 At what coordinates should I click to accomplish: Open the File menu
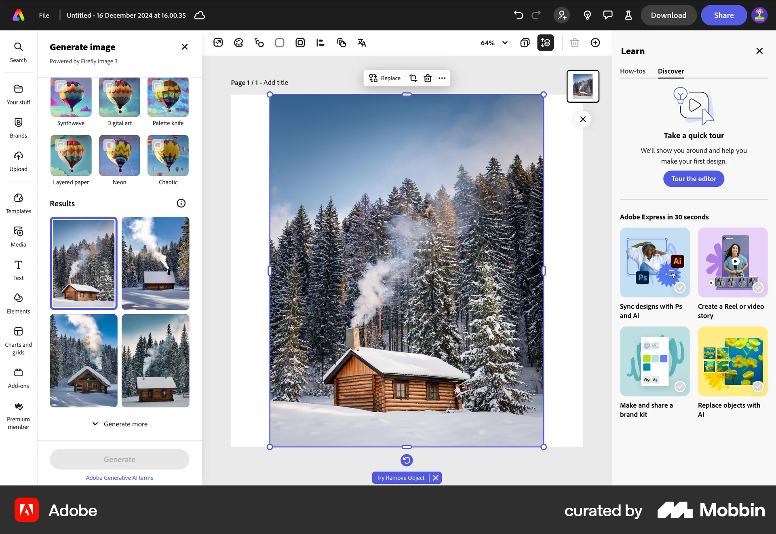[x=44, y=15]
